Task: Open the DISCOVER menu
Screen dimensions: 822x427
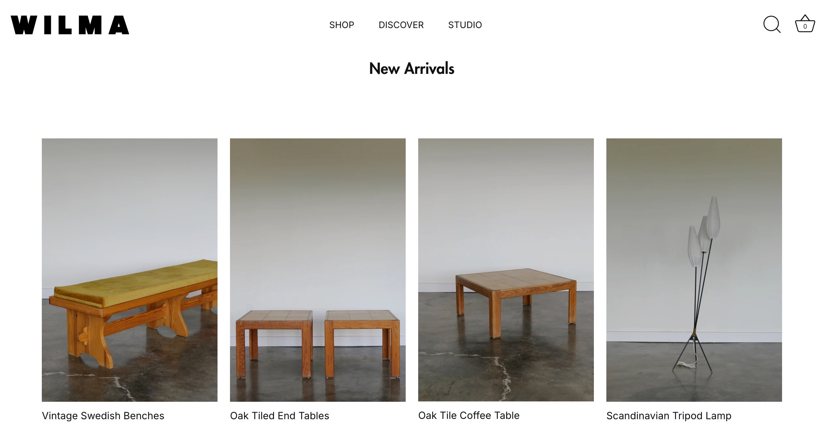Action: [401, 25]
